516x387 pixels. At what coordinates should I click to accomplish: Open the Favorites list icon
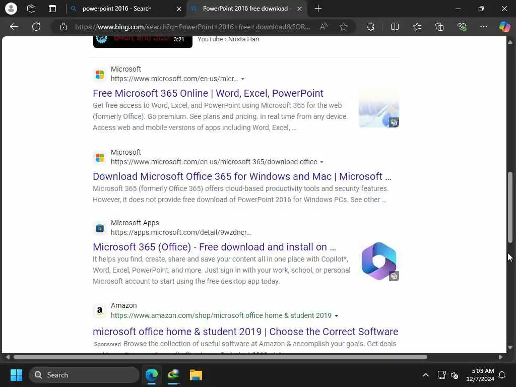point(417,27)
